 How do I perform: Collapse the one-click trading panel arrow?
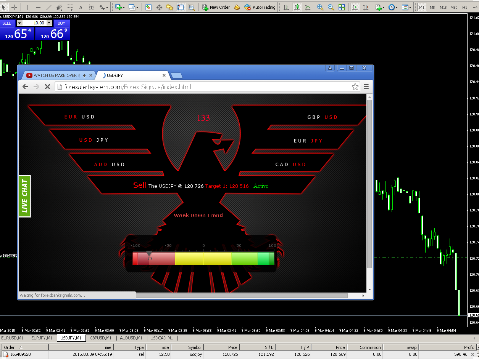tap(1, 16)
